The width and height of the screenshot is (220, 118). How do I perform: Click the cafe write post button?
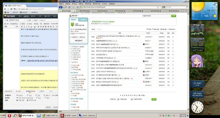click(x=79, y=41)
